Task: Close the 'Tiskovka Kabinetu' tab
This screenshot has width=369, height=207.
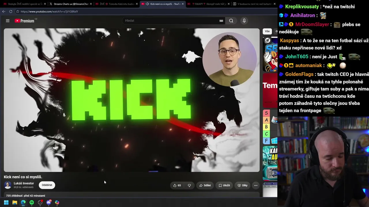Action: pyautogui.click(x=137, y=4)
